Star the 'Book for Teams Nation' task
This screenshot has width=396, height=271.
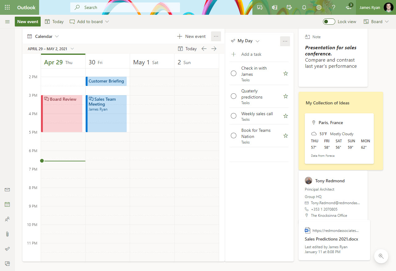[286, 135]
